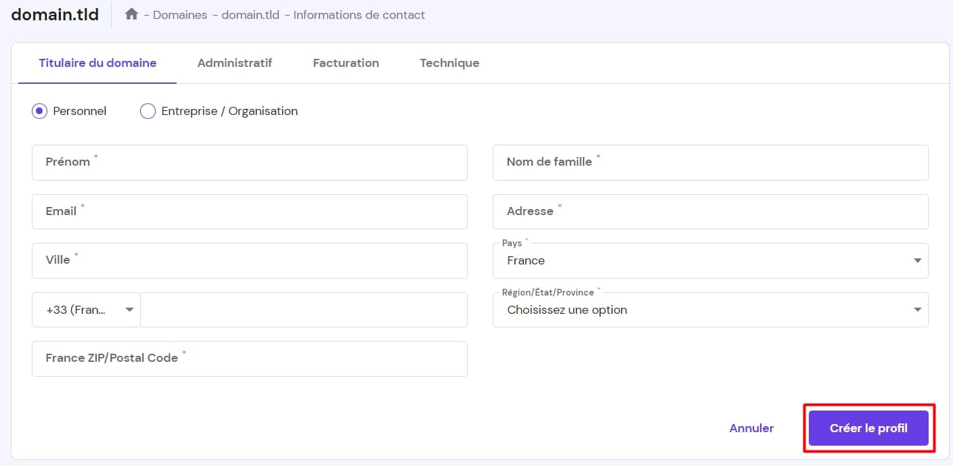Focus the Prénom input field
Image resolution: width=953 pixels, height=466 pixels.
pos(249,162)
